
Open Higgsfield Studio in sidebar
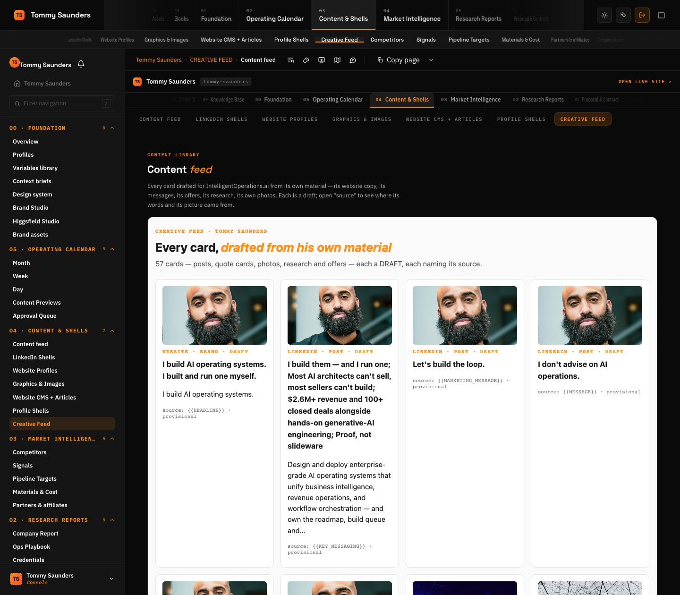point(36,221)
